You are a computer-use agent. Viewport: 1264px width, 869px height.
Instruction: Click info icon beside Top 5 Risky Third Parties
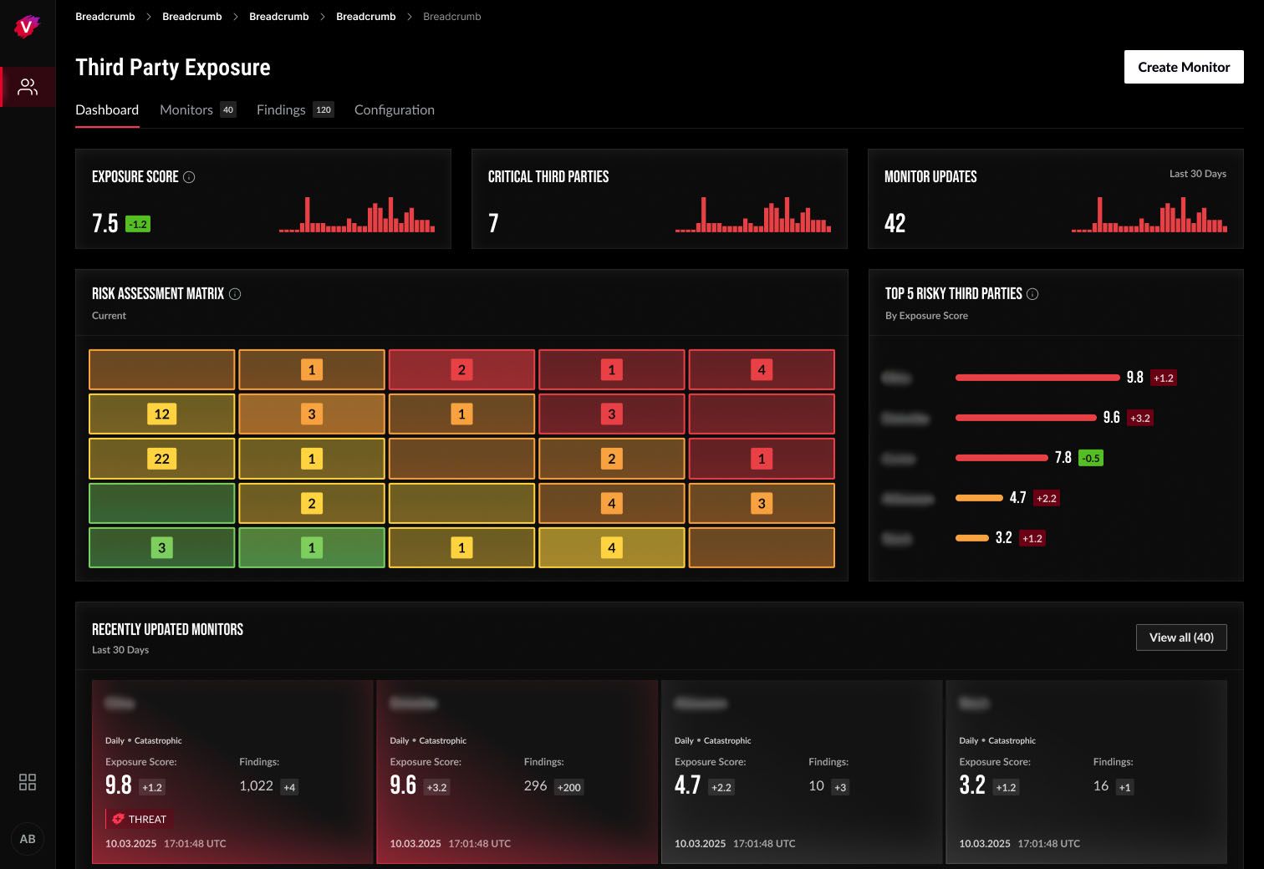(1032, 294)
